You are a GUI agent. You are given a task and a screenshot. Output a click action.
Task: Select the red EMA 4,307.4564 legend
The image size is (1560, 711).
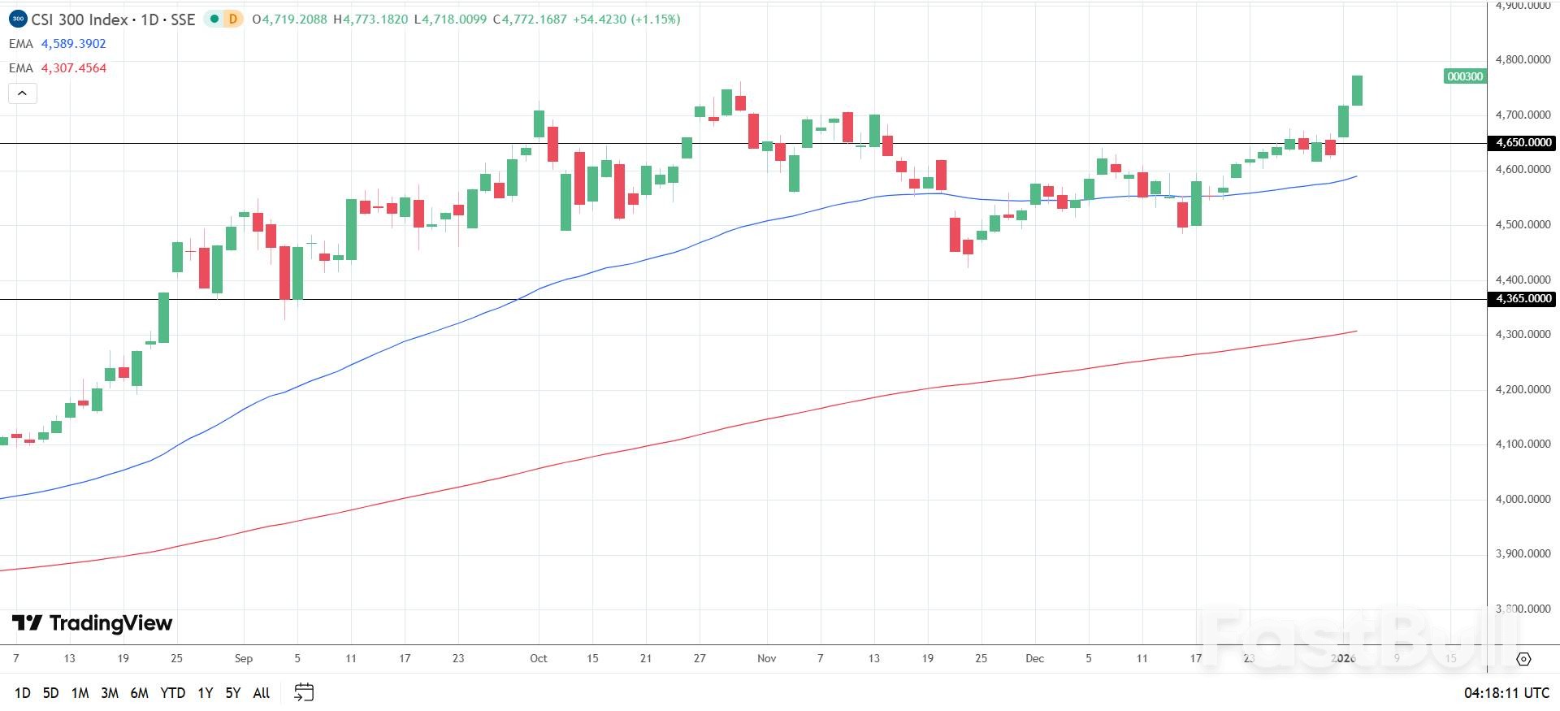(58, 68)
